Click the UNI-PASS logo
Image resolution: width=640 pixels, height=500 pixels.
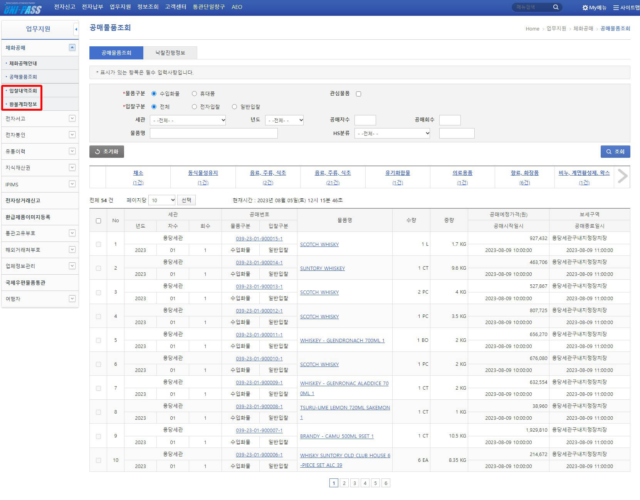pos(22,8)
